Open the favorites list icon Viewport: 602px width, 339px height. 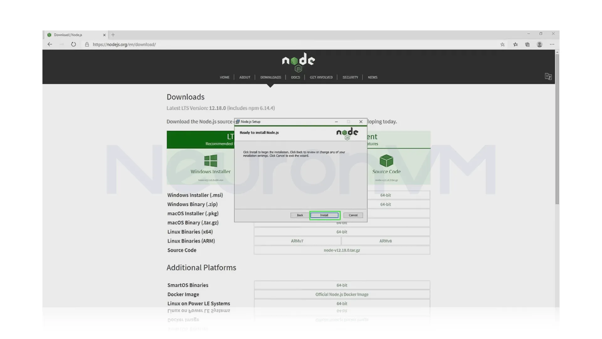[515, 45]
